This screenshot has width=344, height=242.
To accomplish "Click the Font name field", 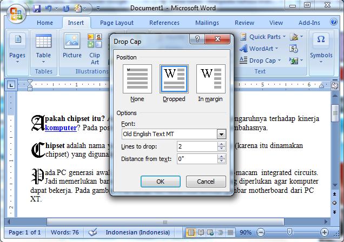I will click(169, 134).
